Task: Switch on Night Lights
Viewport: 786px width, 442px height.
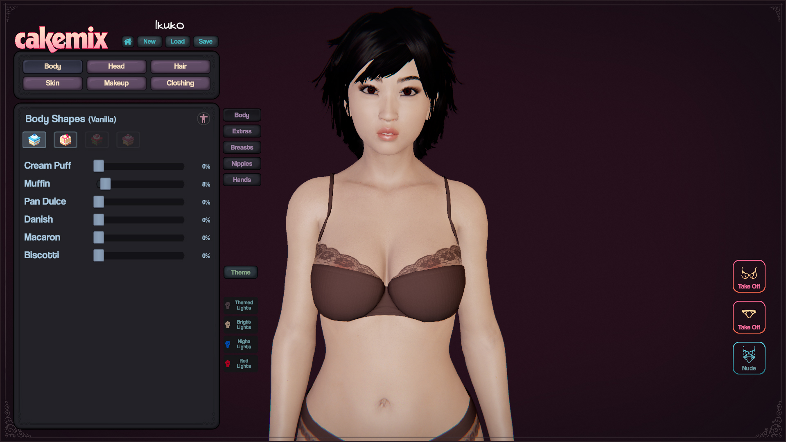Action: click(x=241, y=344)
